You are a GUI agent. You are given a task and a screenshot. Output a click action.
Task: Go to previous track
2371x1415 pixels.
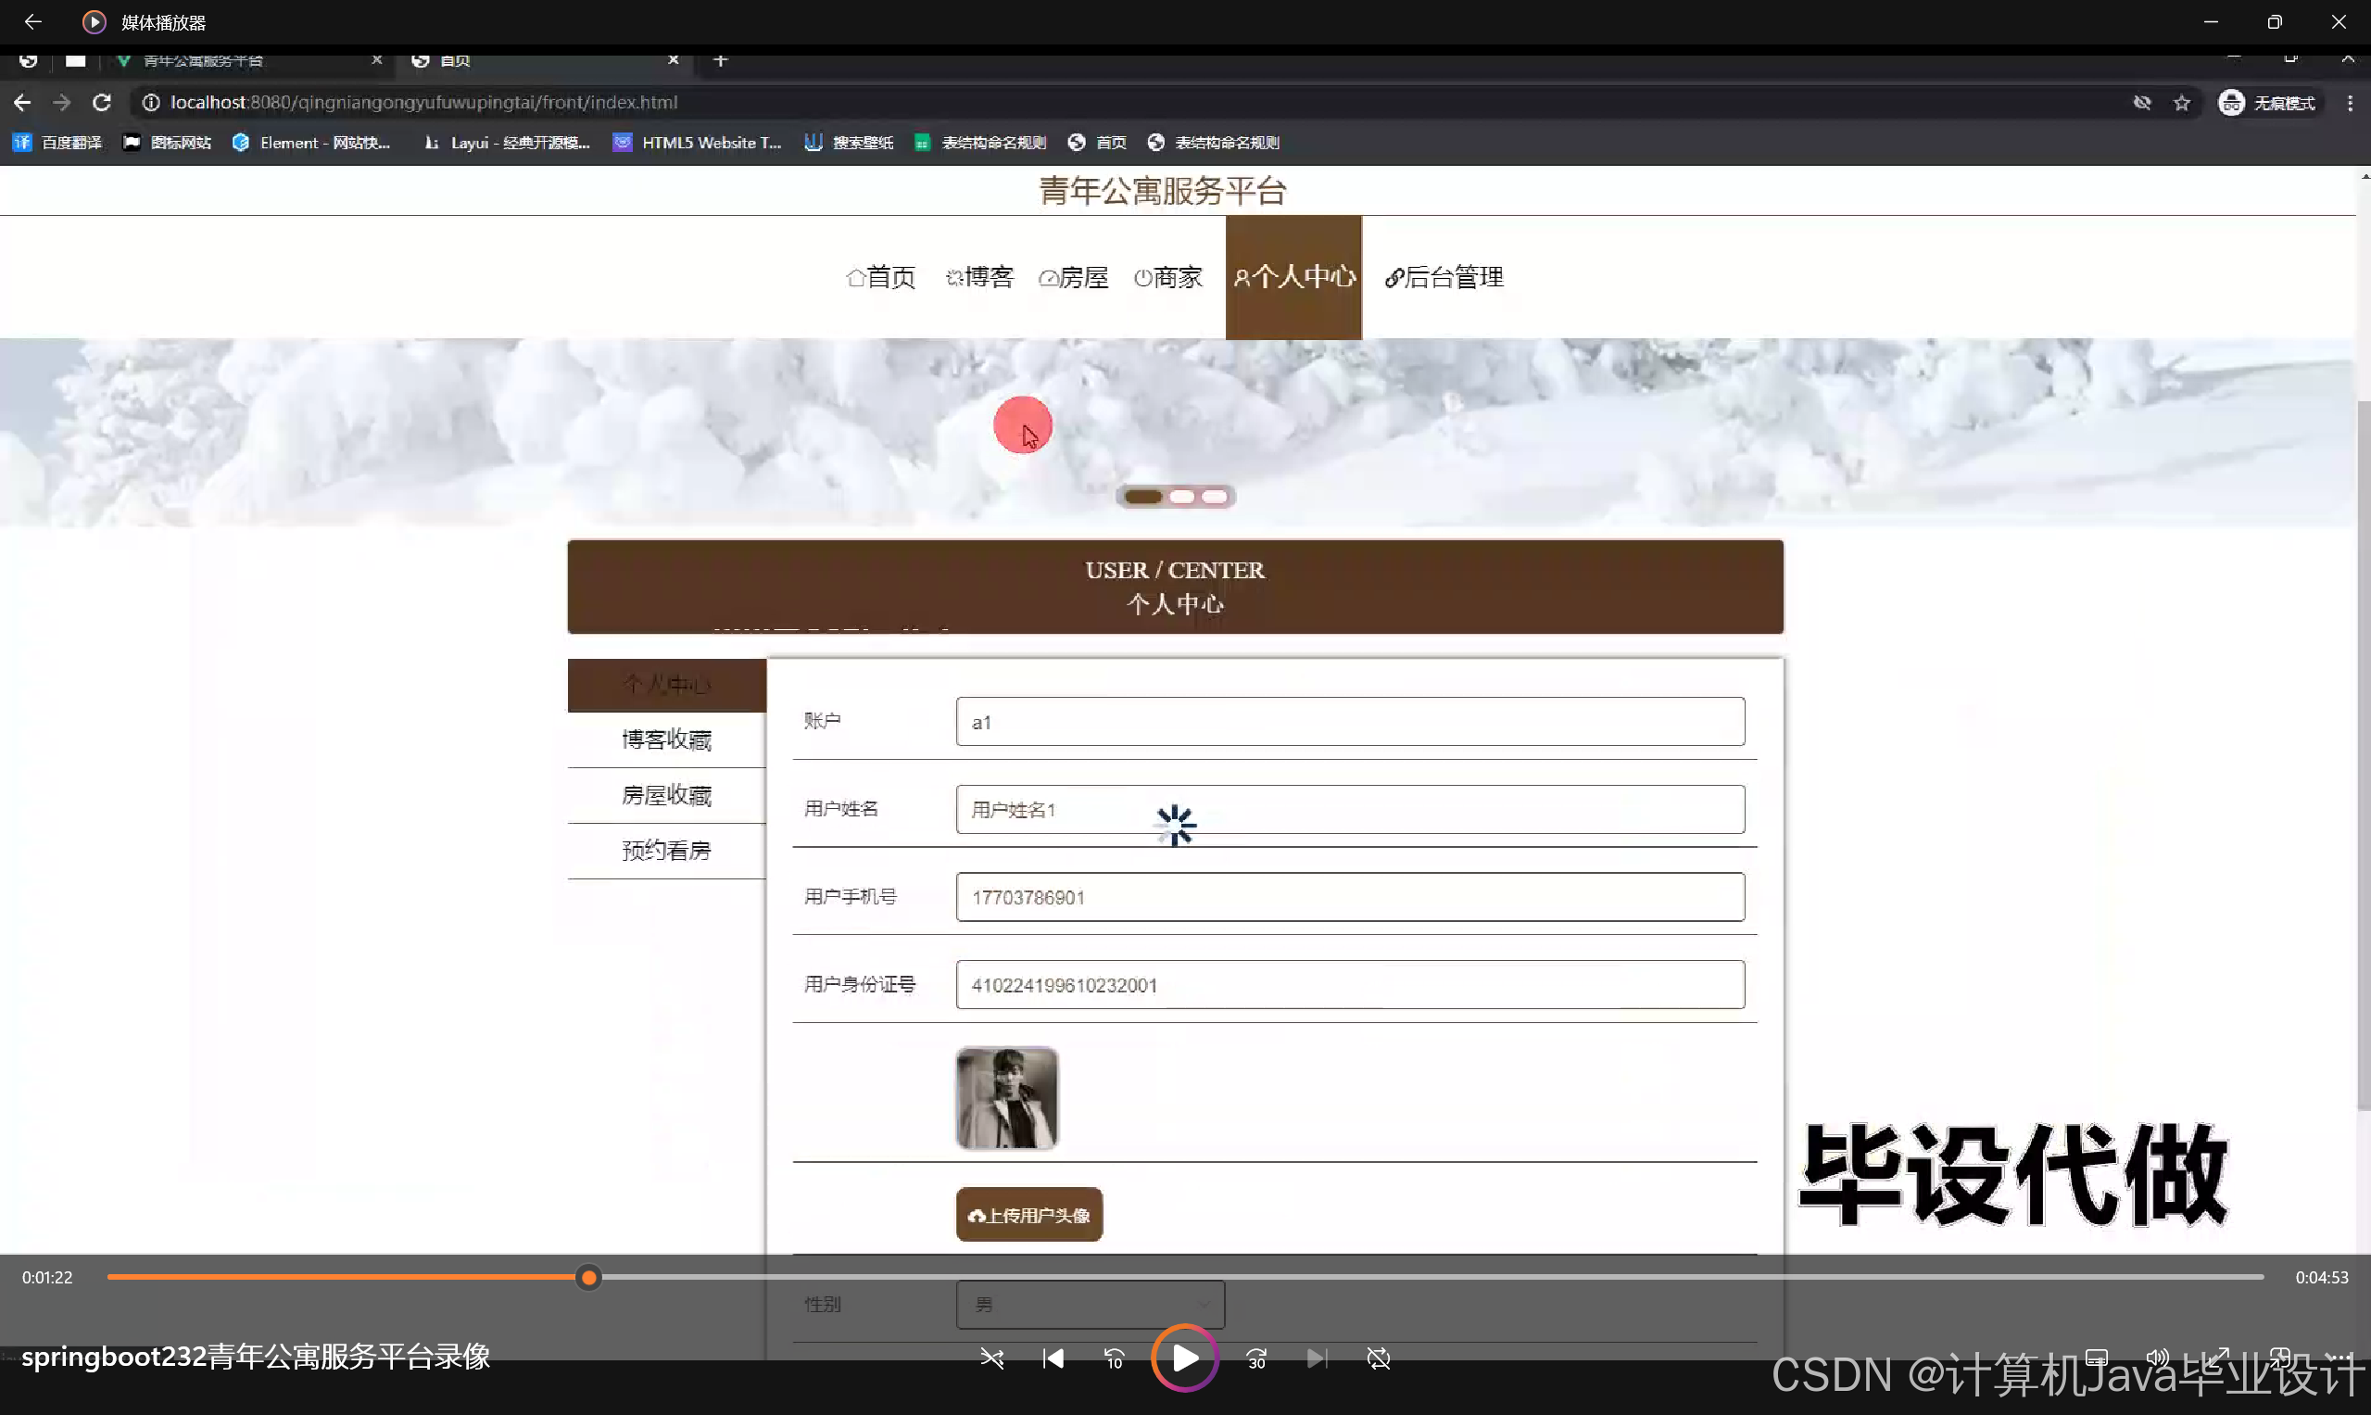[1053, 1358]
